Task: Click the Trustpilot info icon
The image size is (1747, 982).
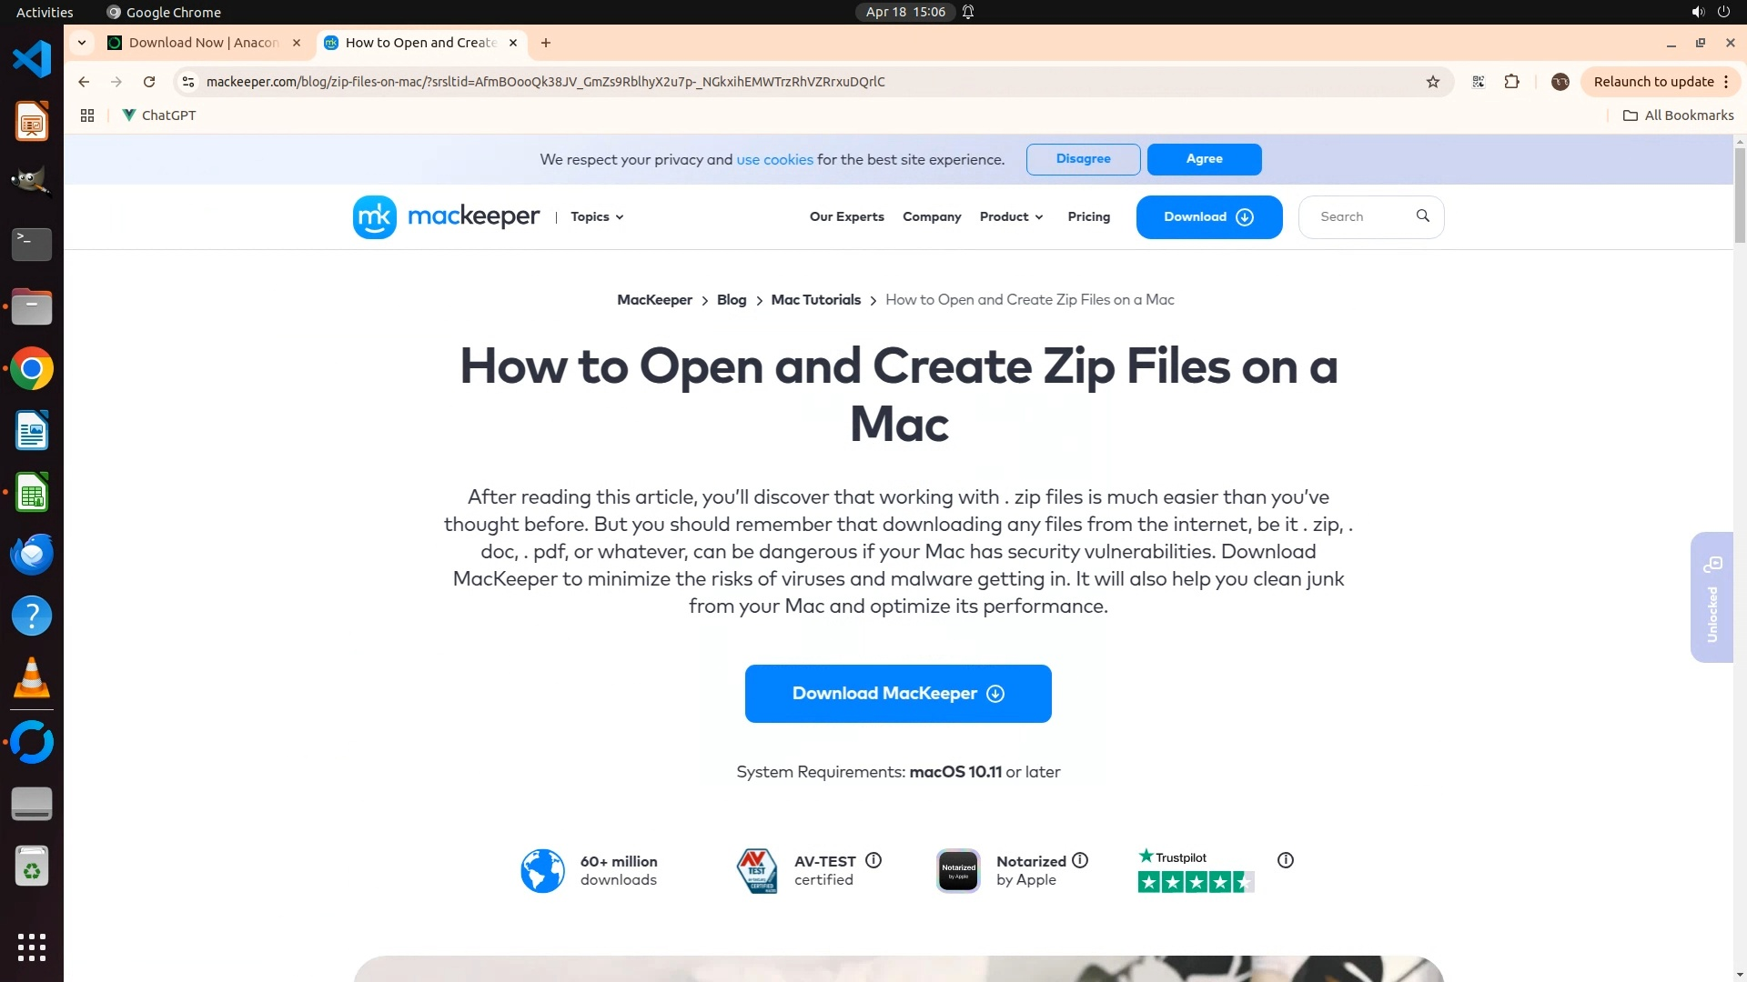Action: [x=1285, y=860]
